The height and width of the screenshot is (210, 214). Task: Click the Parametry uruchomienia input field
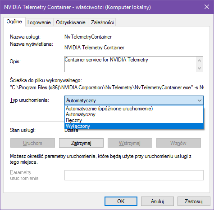[x=134, y=175]
